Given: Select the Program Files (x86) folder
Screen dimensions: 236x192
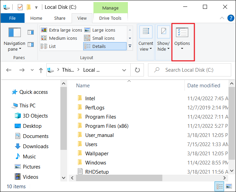Looking at the screenshot, I should (x=103, y=126).
